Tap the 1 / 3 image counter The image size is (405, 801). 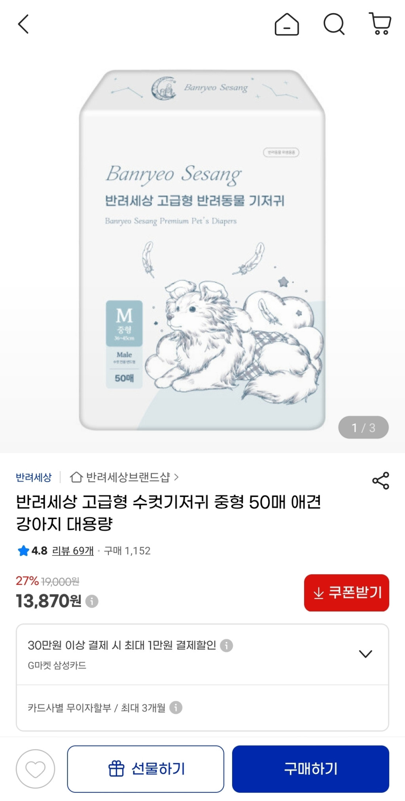coord(363,427)
